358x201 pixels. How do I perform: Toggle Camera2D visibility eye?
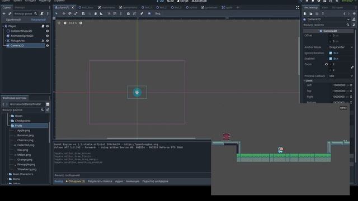(x=47, y=46)
